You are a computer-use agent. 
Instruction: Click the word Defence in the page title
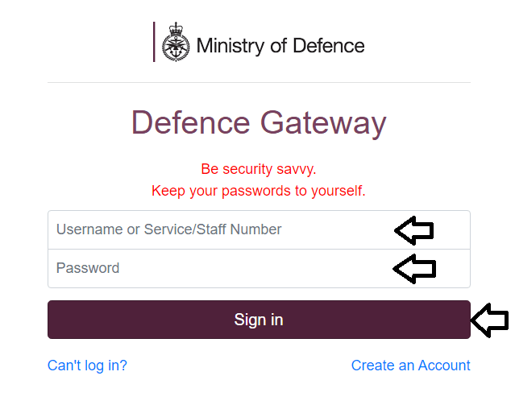tap(191, 122)
